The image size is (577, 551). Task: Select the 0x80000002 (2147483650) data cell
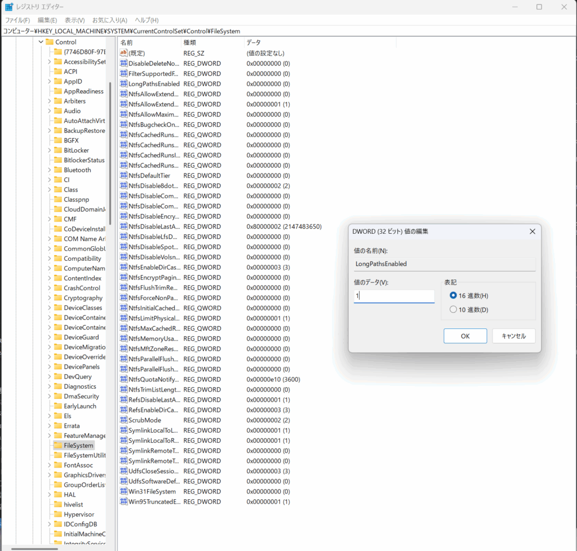(x=284, y=226)
